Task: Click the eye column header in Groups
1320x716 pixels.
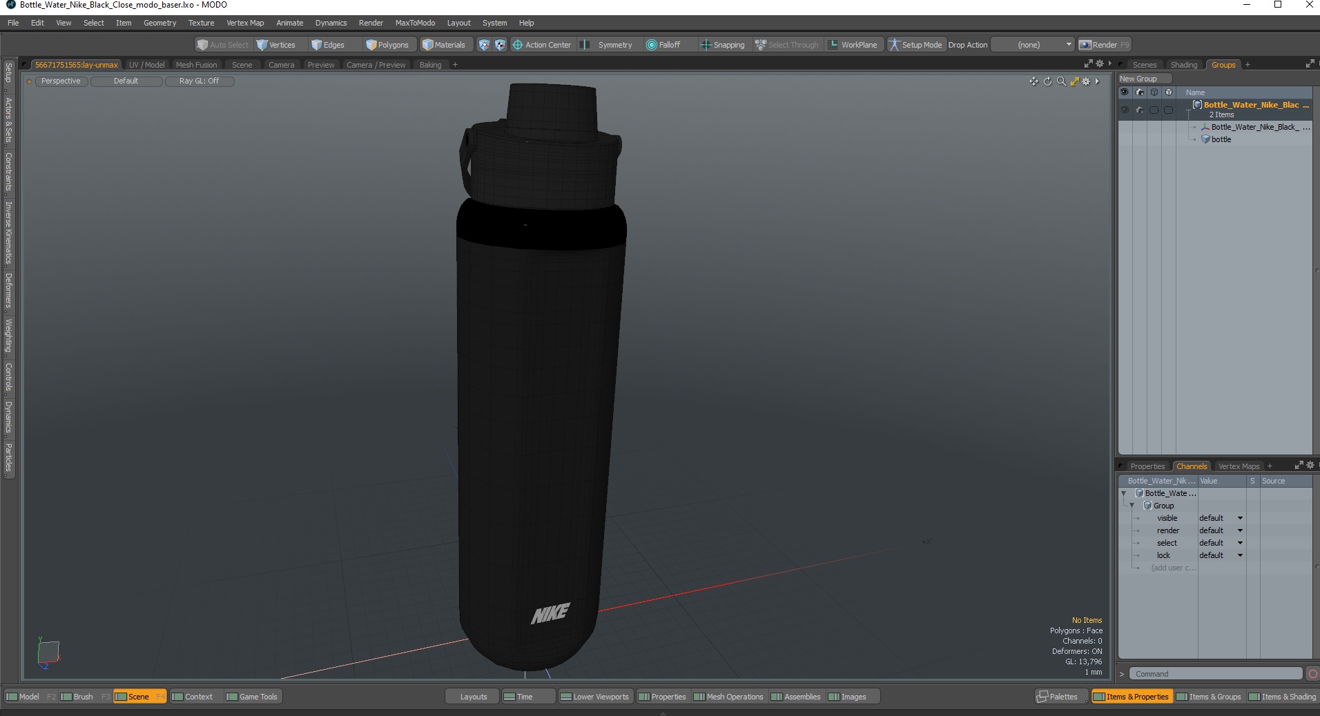Action: (x=1125, y=92)
